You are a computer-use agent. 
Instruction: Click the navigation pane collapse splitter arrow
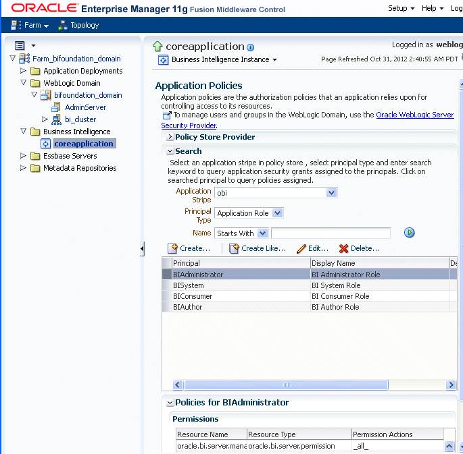coord(143,248)
